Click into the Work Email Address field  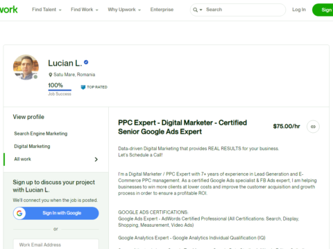56,244
